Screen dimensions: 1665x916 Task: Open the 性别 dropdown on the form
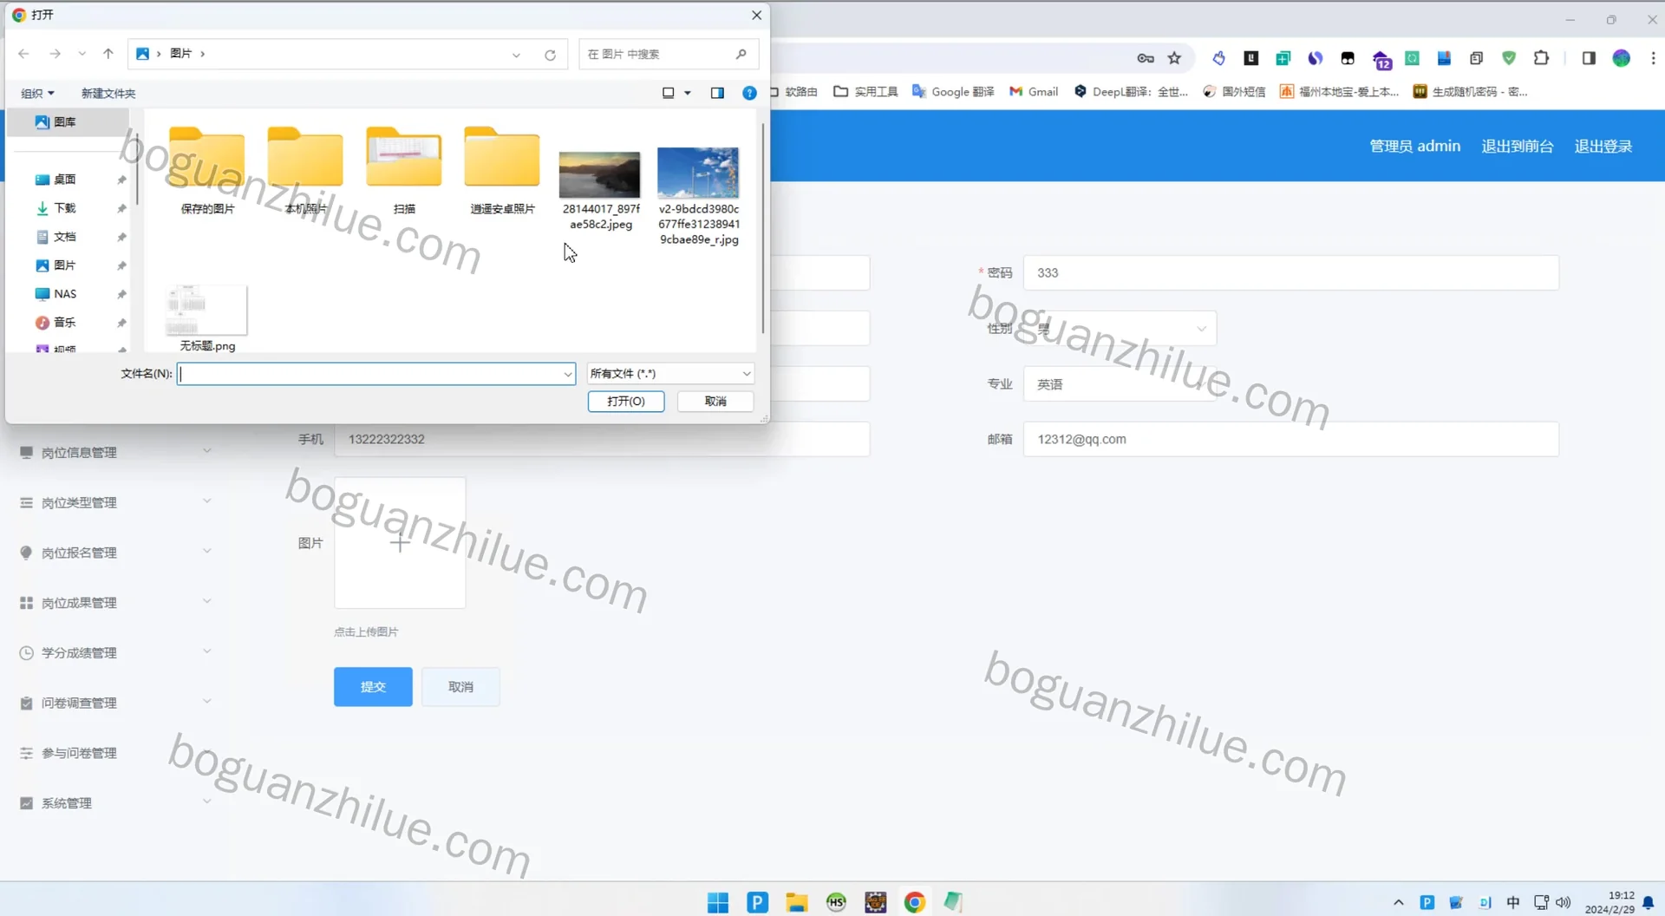pyautogui.click(x=1120, y=329)
